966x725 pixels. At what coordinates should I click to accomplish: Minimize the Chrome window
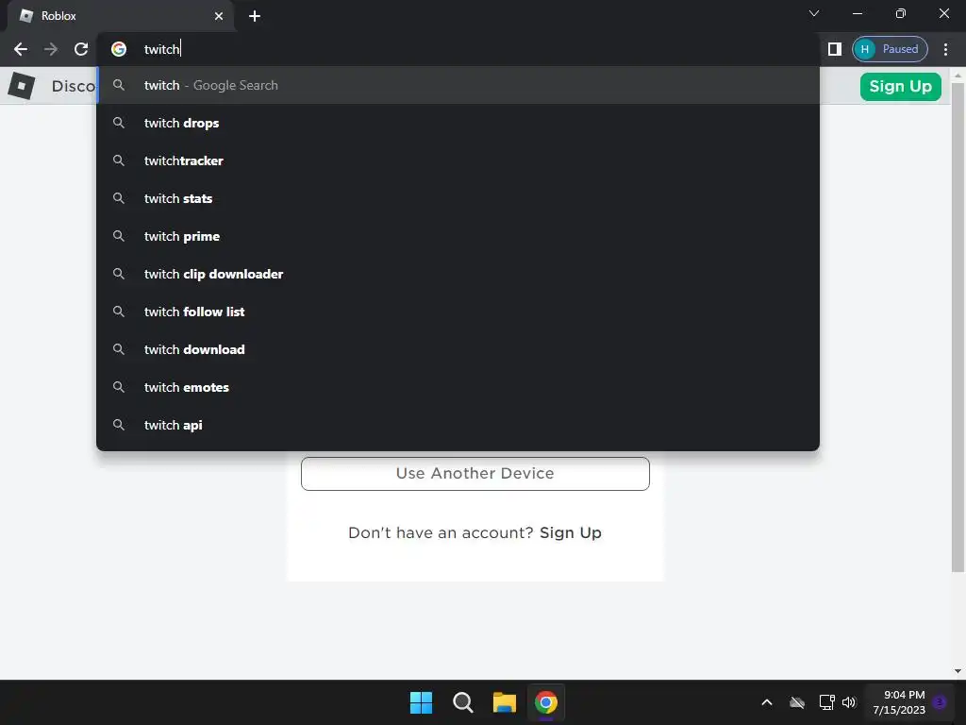[x=857, y=13]
